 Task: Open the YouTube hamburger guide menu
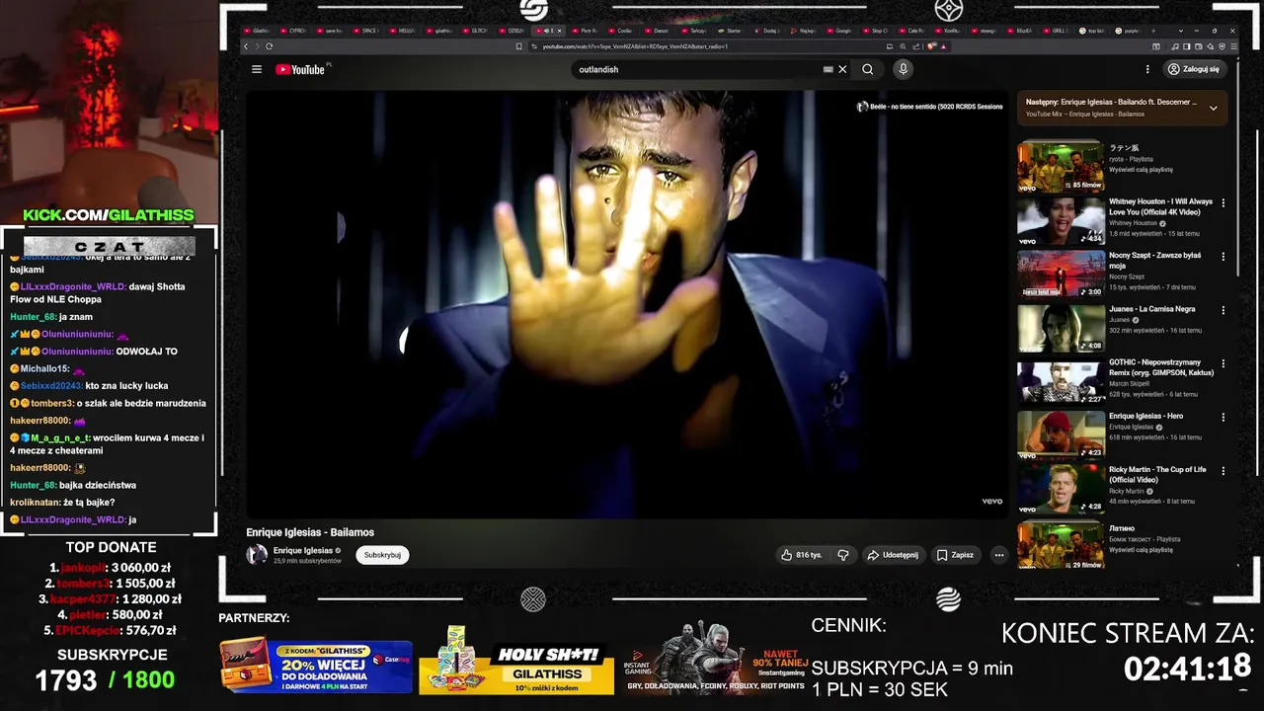257,69
